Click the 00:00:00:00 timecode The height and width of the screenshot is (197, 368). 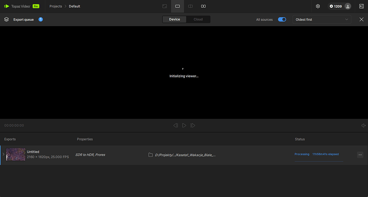coord(14,126)
